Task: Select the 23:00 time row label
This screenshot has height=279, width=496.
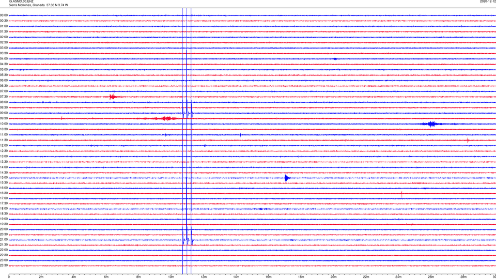Action: click(x=4, y=260)
